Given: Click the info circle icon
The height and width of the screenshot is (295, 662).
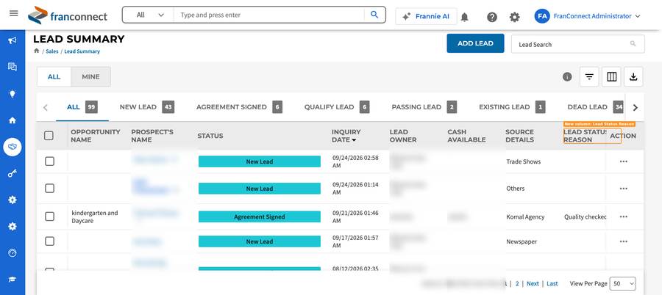Looking at the screenshot, I should tap(567, 77).
